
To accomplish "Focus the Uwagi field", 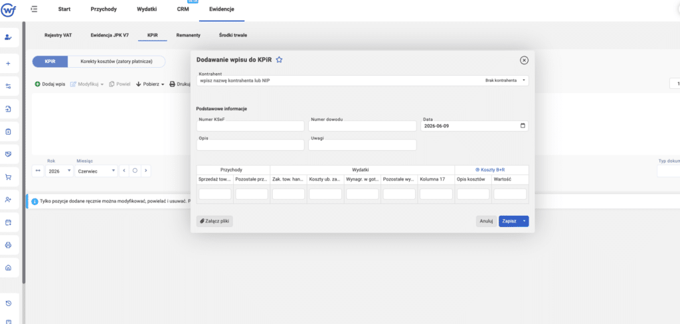I will (x=362, y=145).
